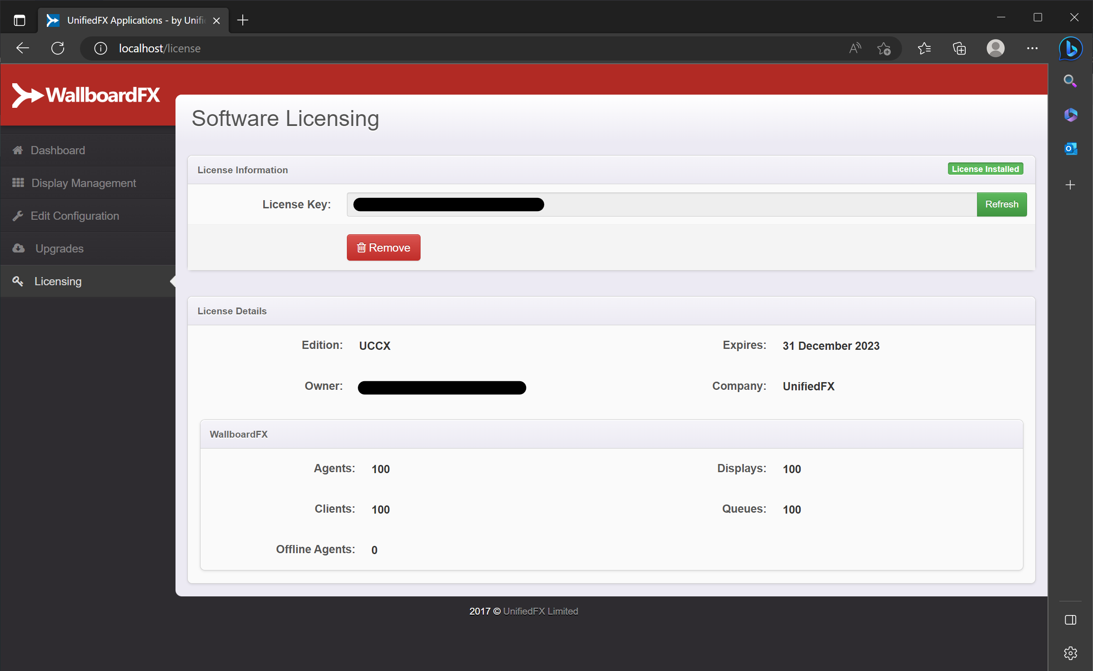The width and height of the screenshot is (1093, 671).
Task: Click the License Installed status badge
Action: click(x=985, y=169)
